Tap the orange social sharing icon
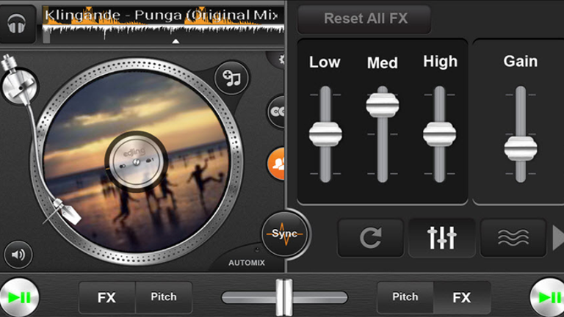 276,164
